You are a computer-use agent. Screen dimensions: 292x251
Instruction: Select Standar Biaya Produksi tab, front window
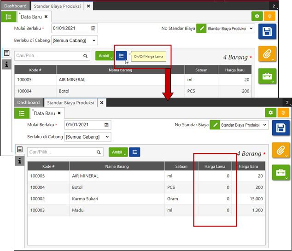[70, 103]
